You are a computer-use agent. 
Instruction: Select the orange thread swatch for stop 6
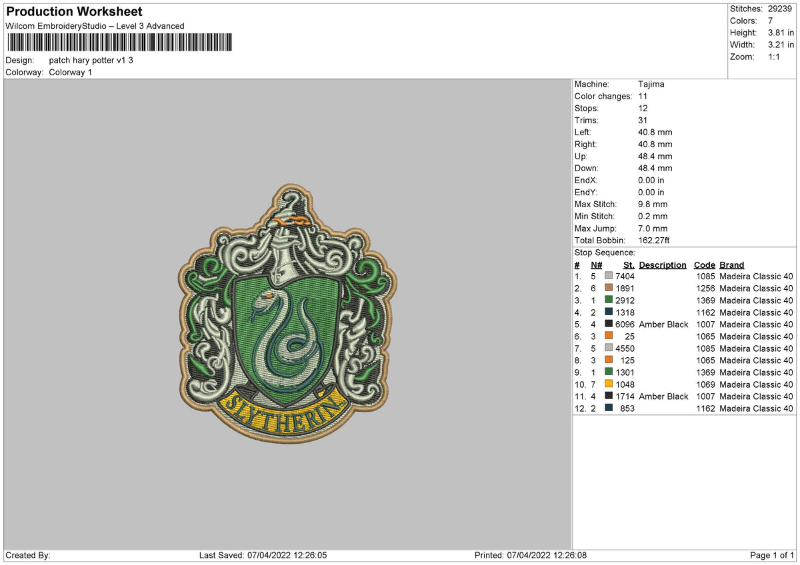(x=608, y=336)
